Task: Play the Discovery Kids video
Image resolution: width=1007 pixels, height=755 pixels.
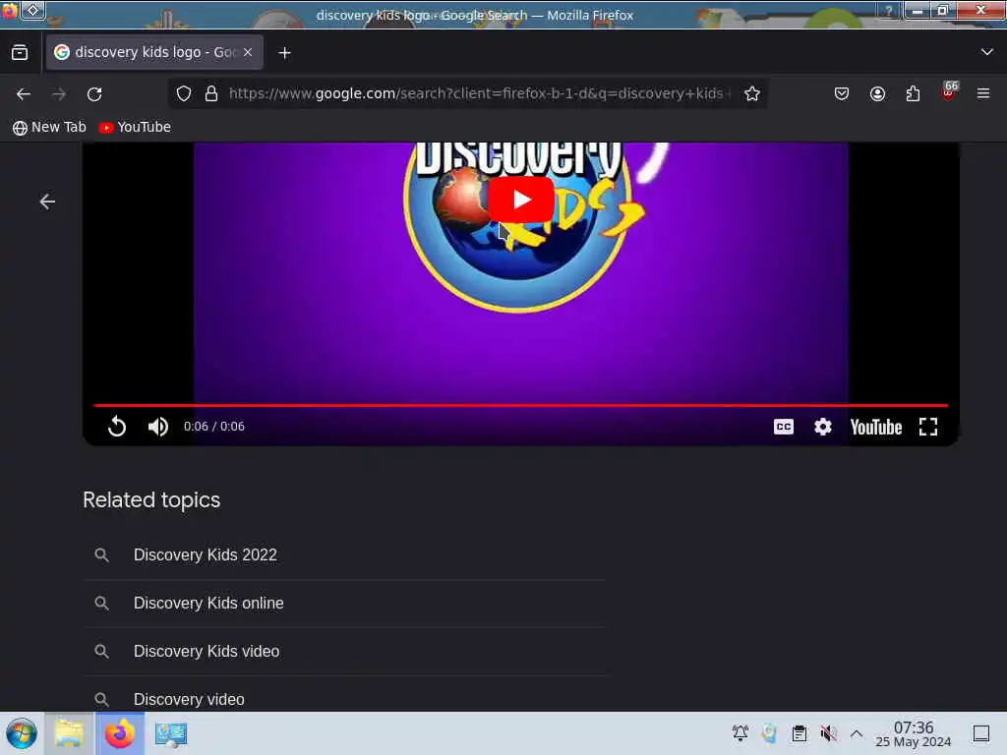Action: (x=521, y=200)
